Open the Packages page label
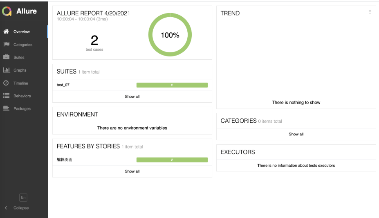Viewport: 379px width, 218px height. tap(22, 108)
